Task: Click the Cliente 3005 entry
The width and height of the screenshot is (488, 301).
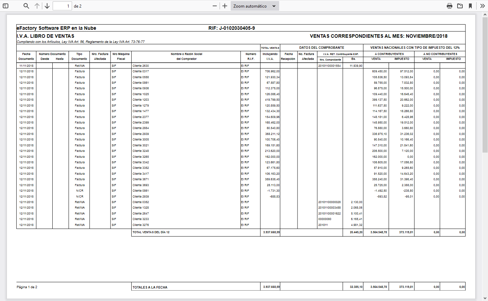Action: point(141,139)
